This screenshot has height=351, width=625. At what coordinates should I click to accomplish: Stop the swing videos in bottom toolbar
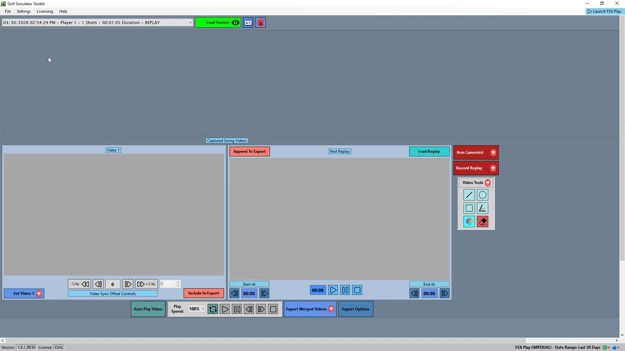[x=273, y=309]
